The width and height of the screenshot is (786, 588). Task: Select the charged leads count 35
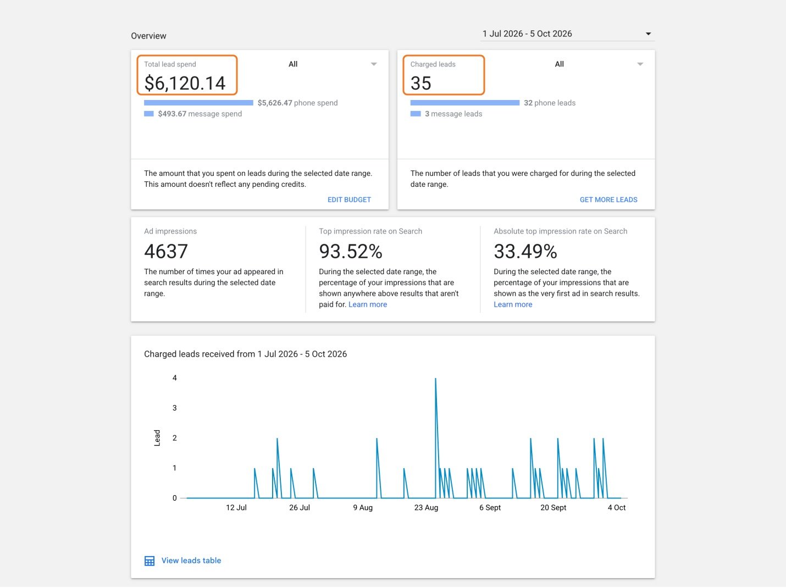click(421, 83)
